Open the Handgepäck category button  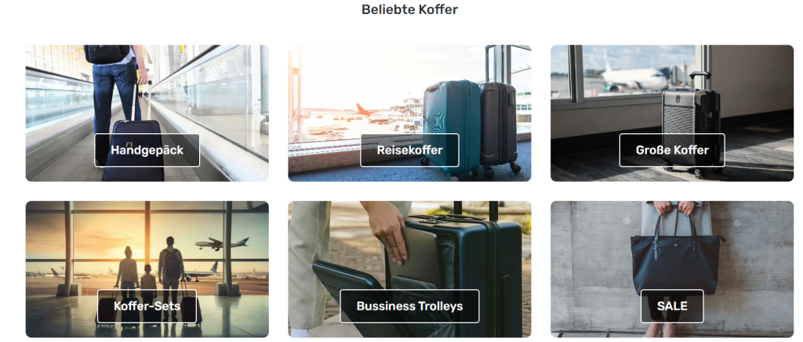[x=147, y=150]
